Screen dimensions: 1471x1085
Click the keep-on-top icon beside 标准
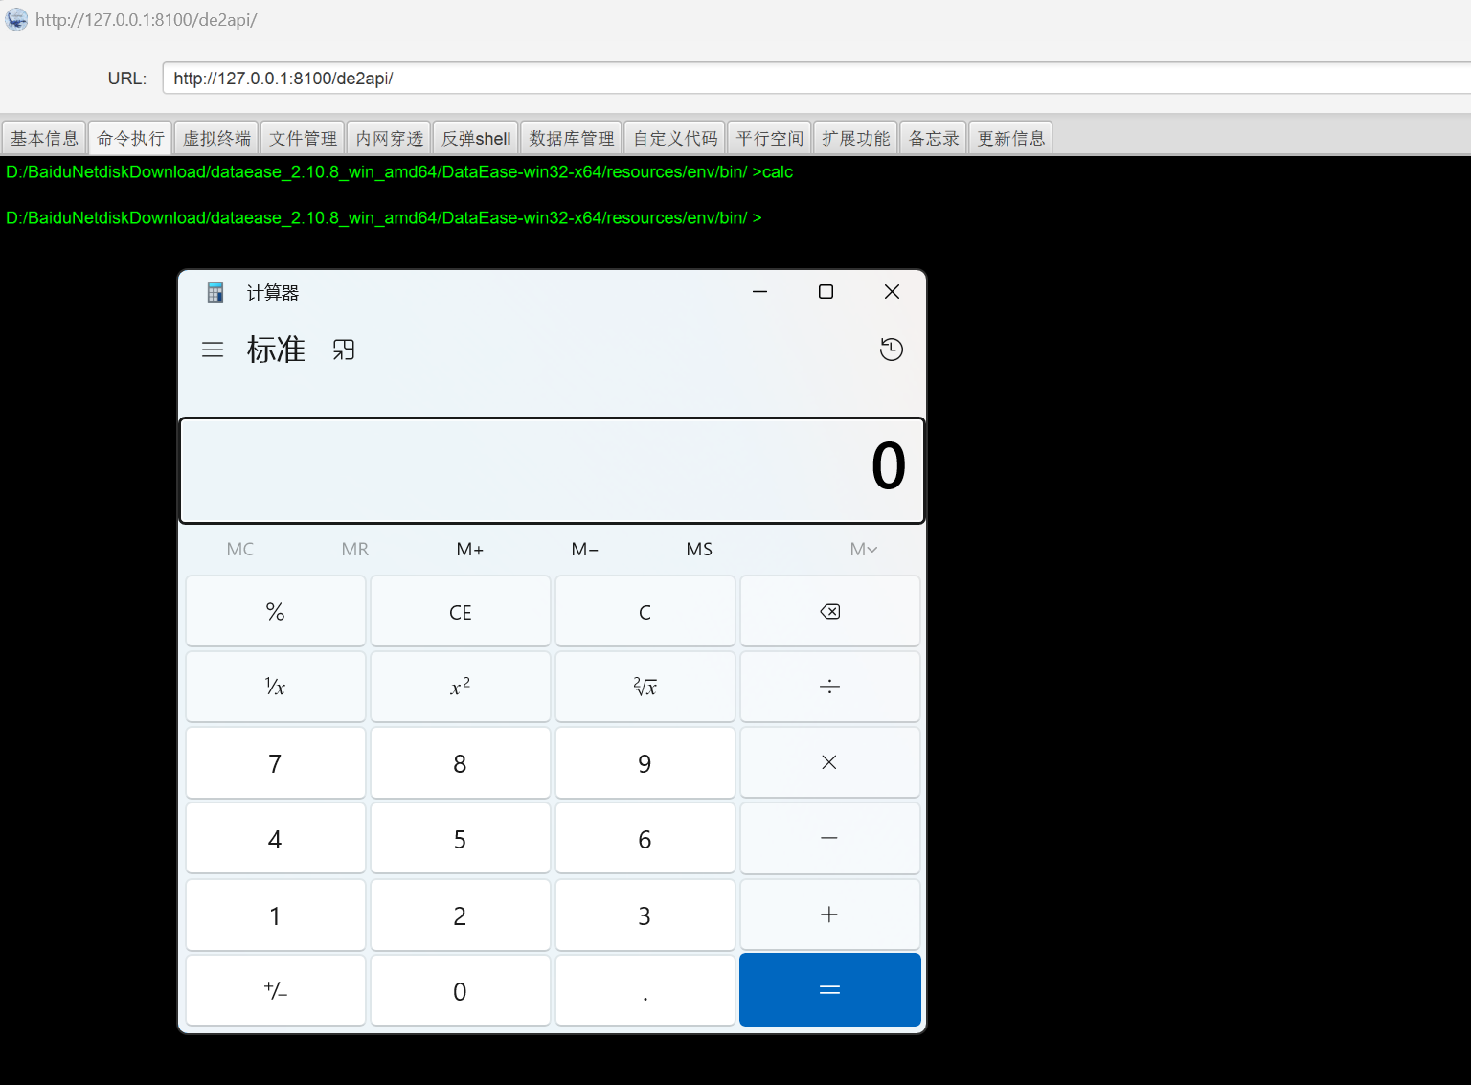point(344,350)
